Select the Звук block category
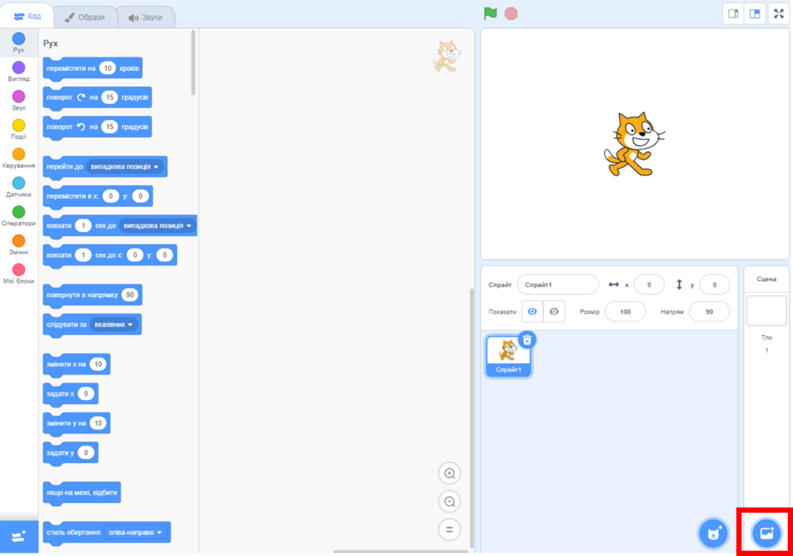Image resolution: width=793 pixels, height=556 pixels. coord(19,100)
